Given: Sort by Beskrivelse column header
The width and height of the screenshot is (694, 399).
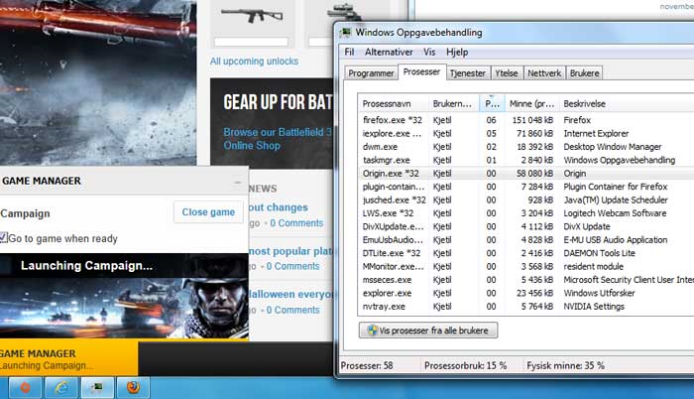Looking at the screenshot, I should pos(627,104).
